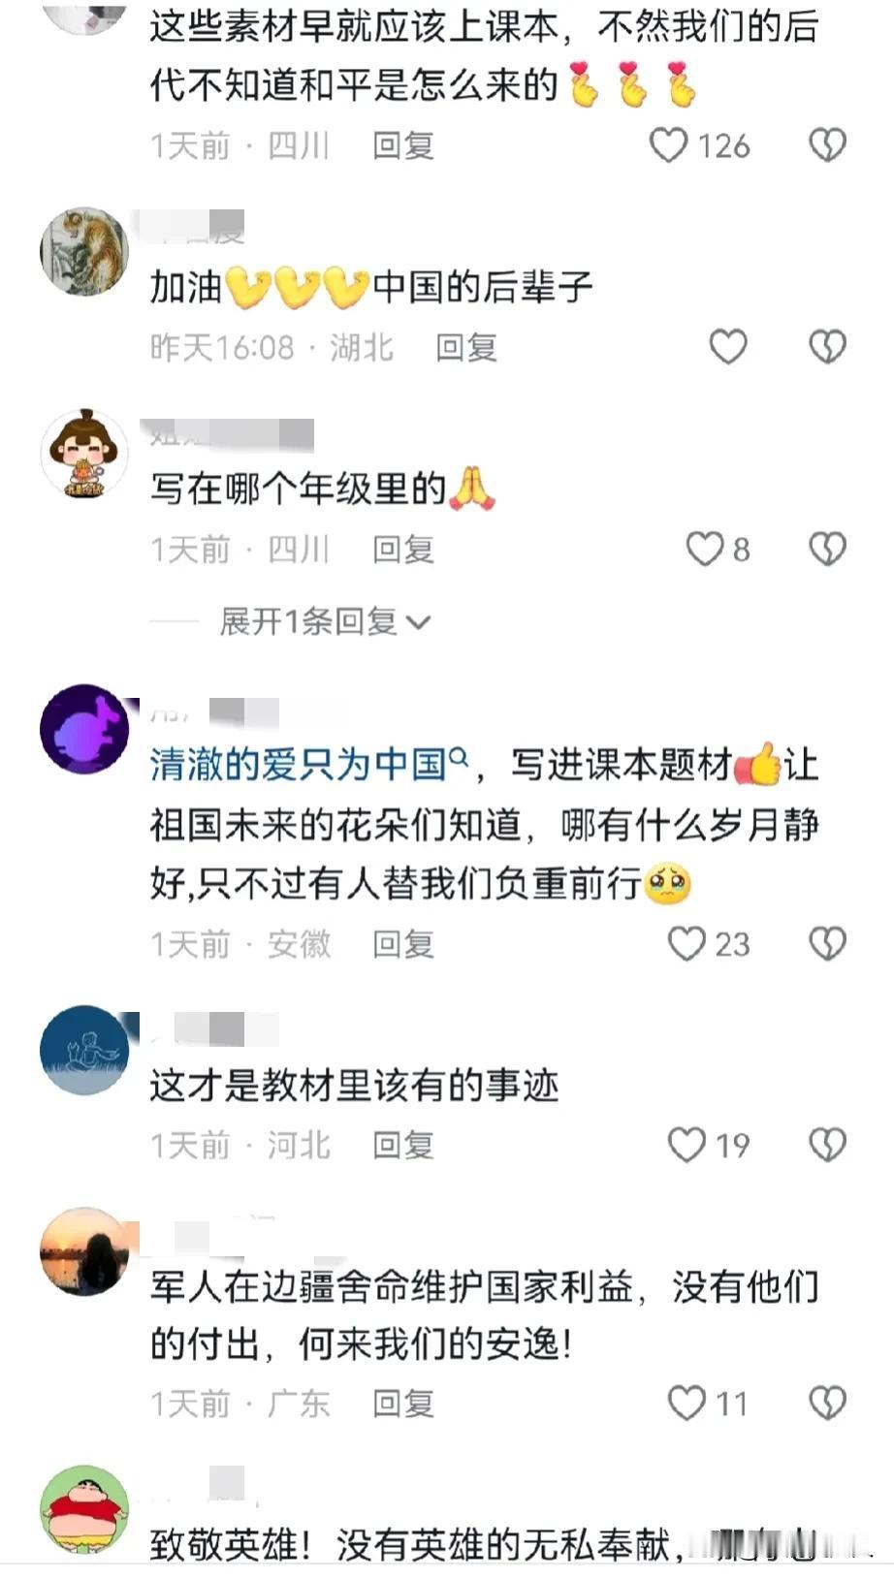Open the sunset silhouette avatar profile
Screen dimensions: 894x1579
coord(84,1251)
